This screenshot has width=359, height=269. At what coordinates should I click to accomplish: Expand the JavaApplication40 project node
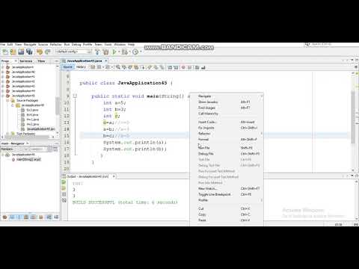tap(3, 72)
